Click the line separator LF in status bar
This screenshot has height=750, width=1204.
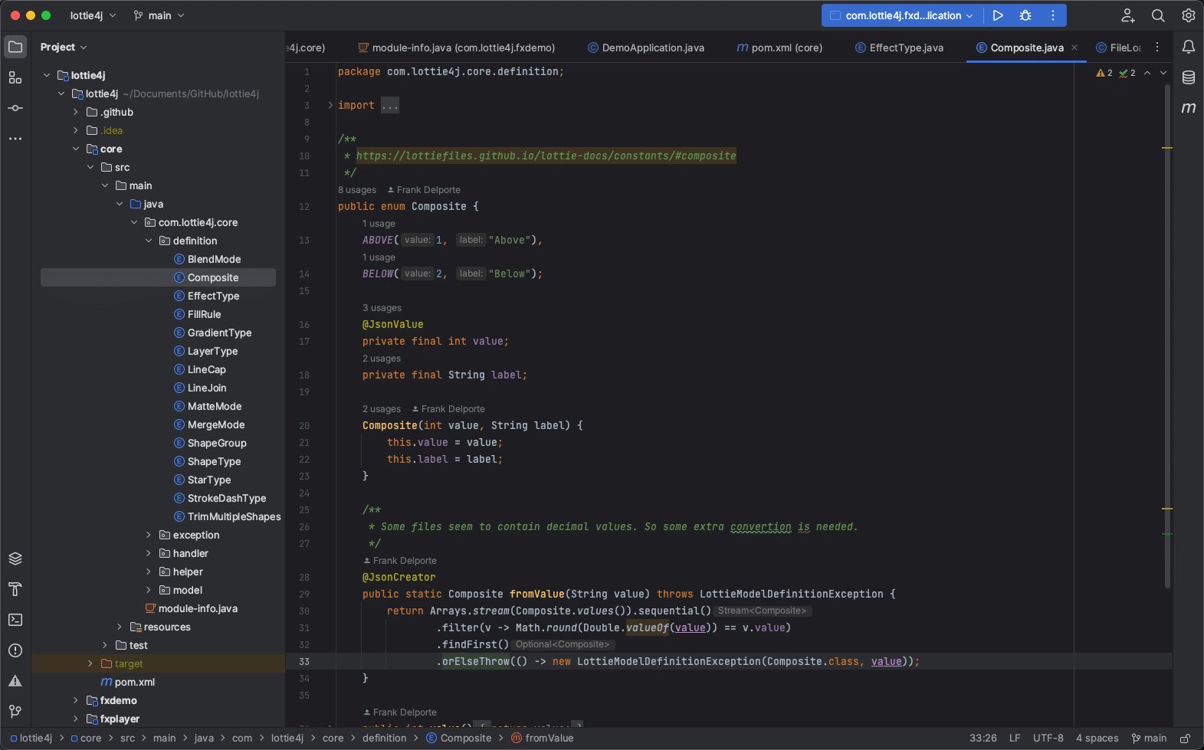[1015, 739]
